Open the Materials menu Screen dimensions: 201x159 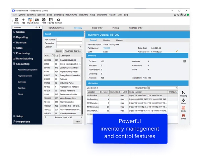coord(41,15)
